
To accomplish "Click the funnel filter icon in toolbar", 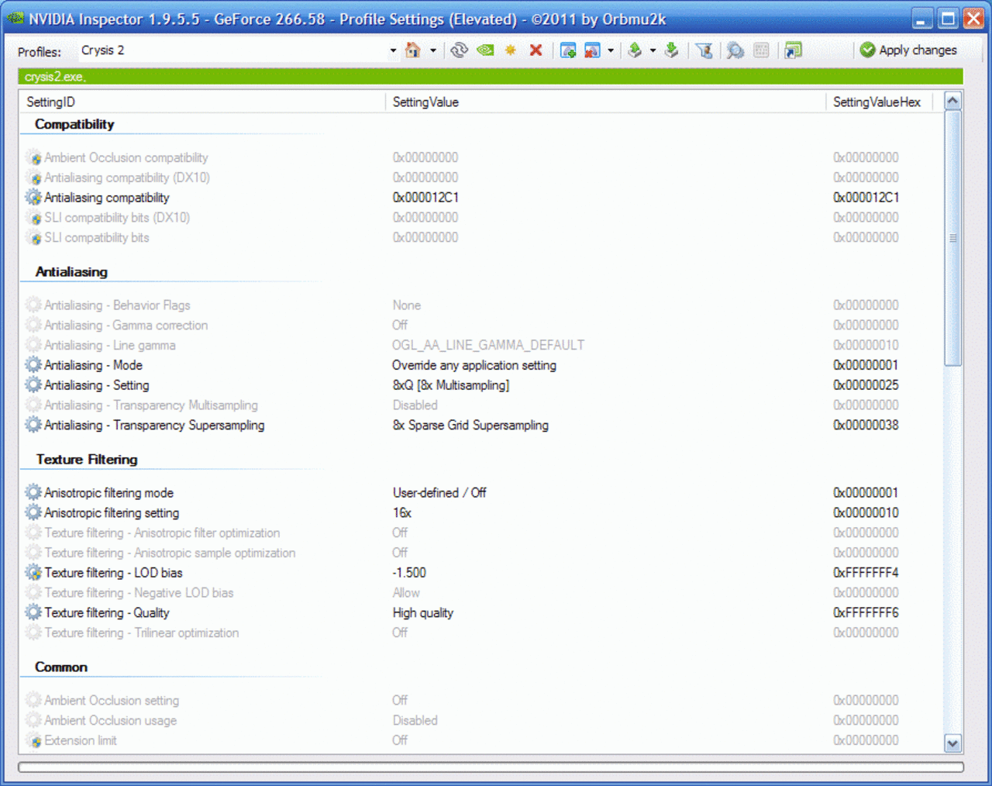I will [704, 50].
